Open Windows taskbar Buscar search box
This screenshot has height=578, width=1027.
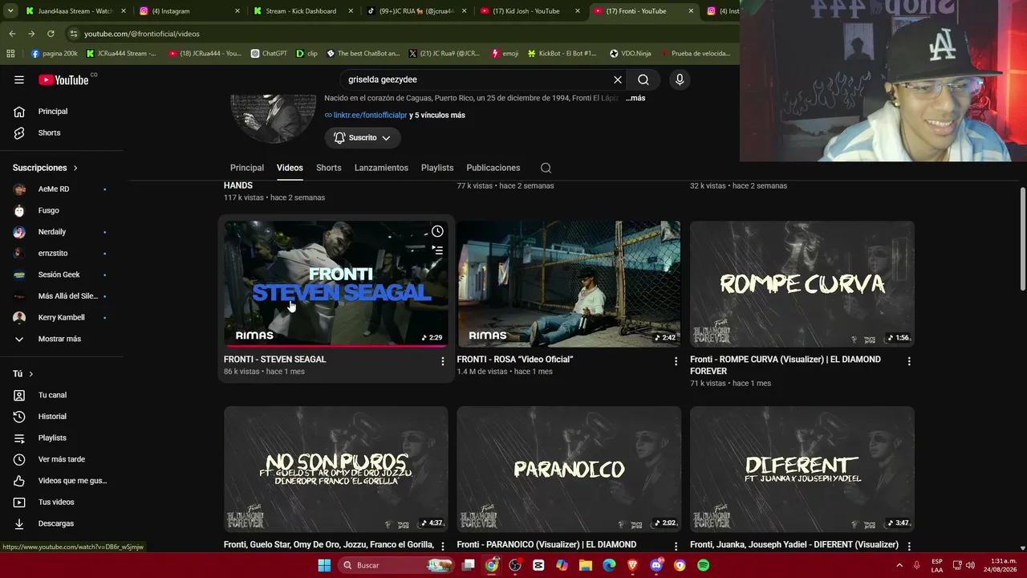[x=396, y=565]
